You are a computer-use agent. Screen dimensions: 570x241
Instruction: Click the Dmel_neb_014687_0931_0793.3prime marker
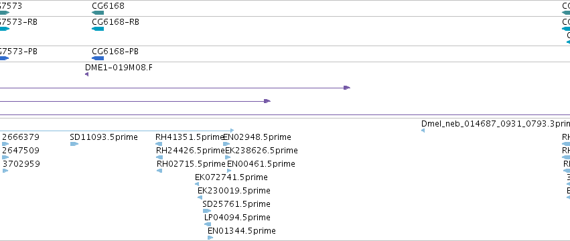coord(423,131)
